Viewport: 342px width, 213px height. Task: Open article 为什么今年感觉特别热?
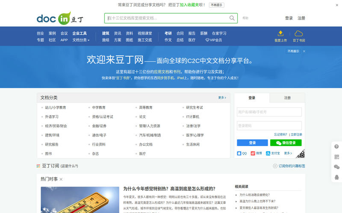(x=169, y=189)
